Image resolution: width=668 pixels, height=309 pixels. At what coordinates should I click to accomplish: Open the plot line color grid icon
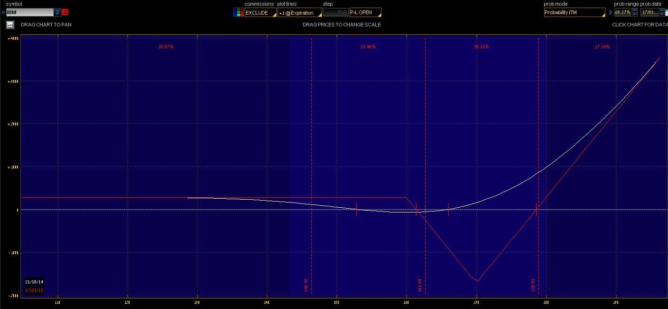coord(238,12)
